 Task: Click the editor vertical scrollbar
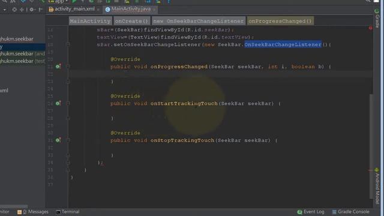coord(371,146)
